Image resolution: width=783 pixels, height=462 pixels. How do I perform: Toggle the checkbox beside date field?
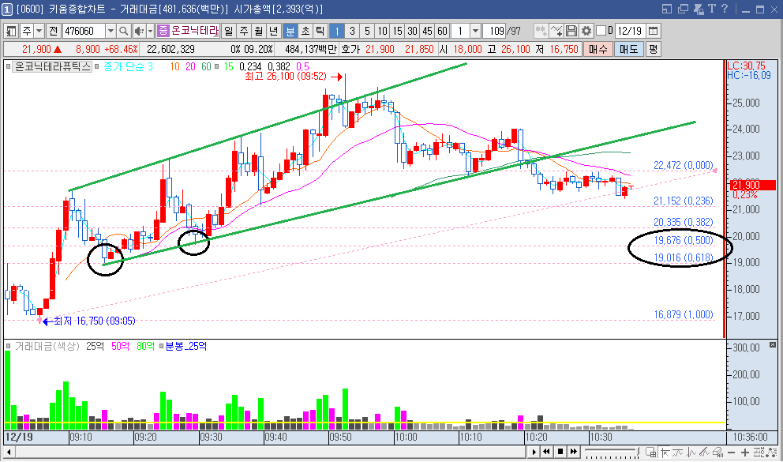click(x=601, y=31)
